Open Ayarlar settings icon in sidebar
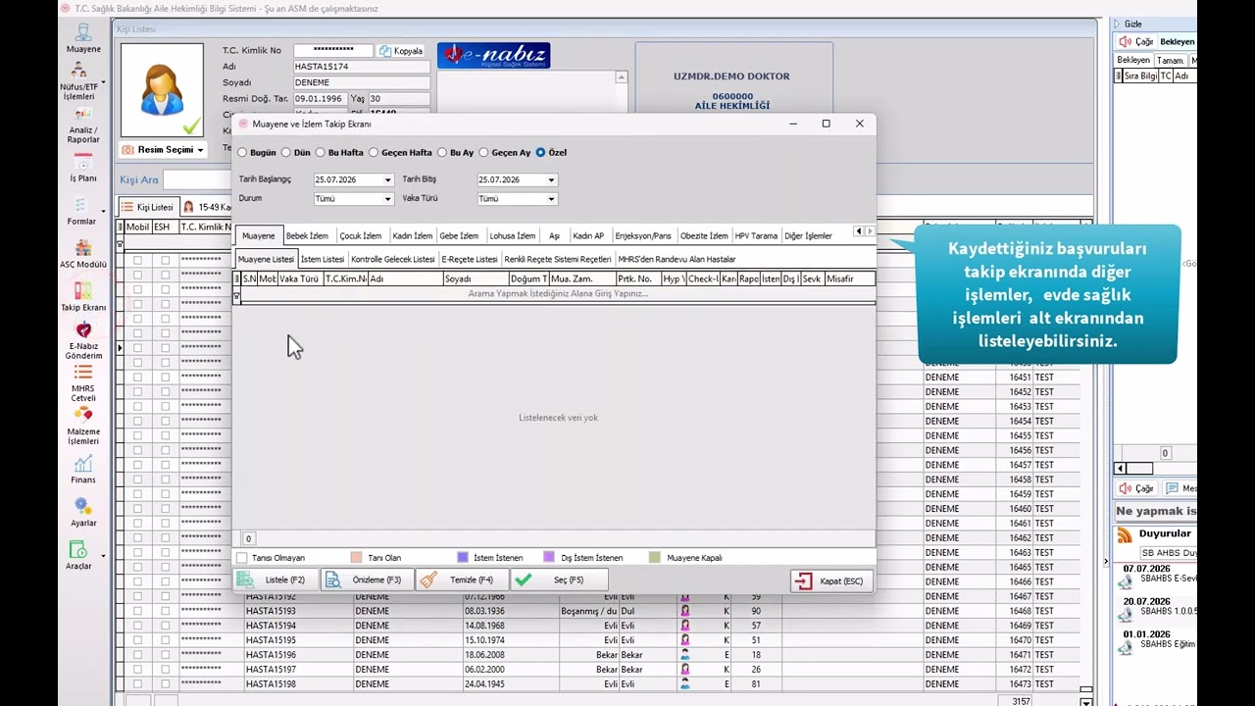1255x706 pixels. [x=83, y=513]
